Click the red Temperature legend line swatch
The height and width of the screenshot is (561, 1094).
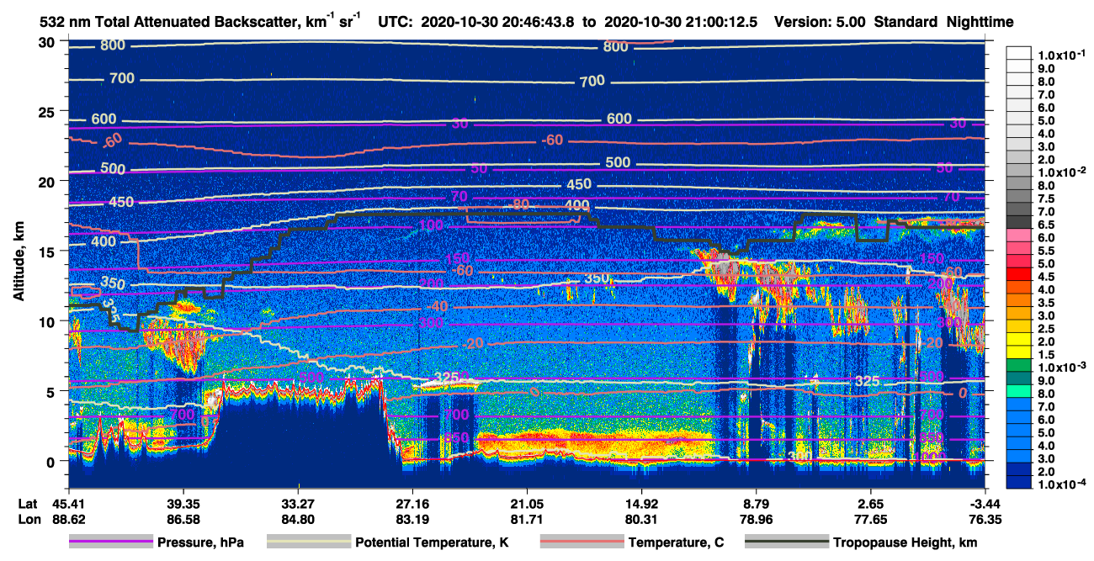(x=582, y=542)
